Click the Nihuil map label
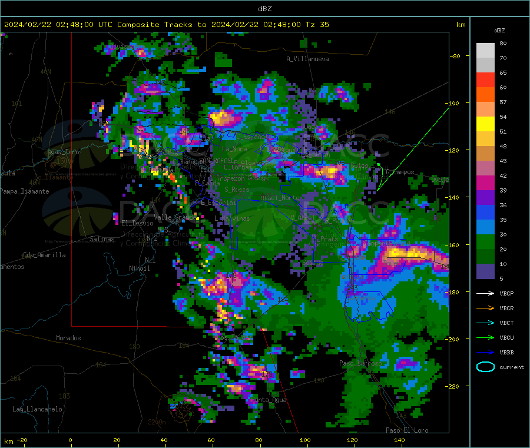The image size is (530, 448). (x=139, y=268)
